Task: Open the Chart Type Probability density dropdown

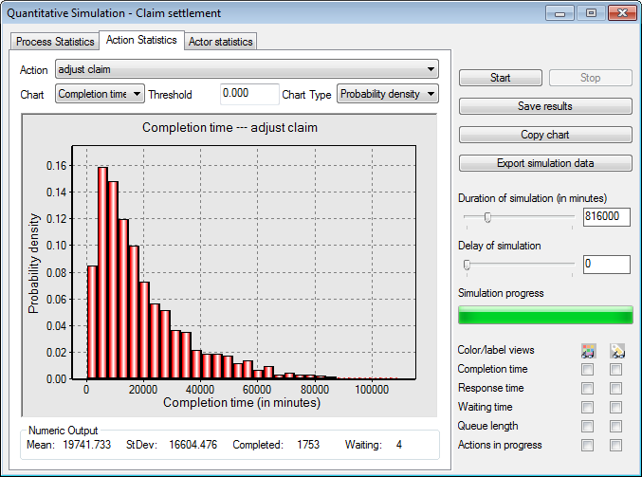Action: point(387,94)
